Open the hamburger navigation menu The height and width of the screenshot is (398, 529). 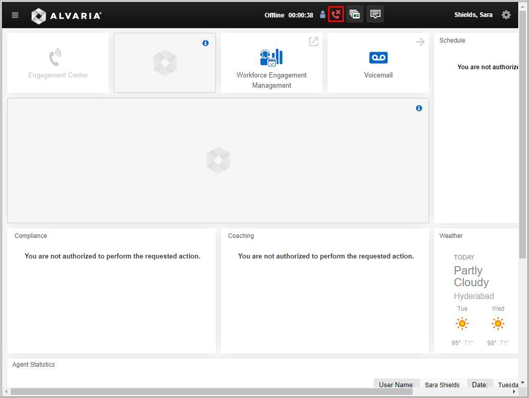[x=15, y=14]
